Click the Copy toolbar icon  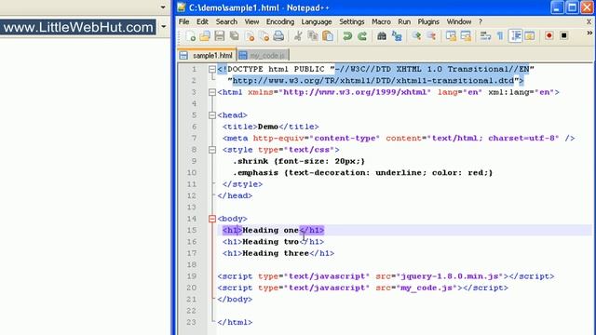tap(313, 36)
